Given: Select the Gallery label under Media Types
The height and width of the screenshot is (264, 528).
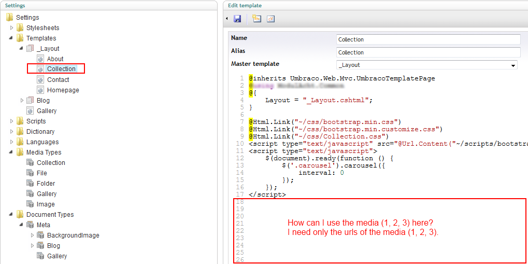Looking at the screenshot, I should (x=47, y=194).
